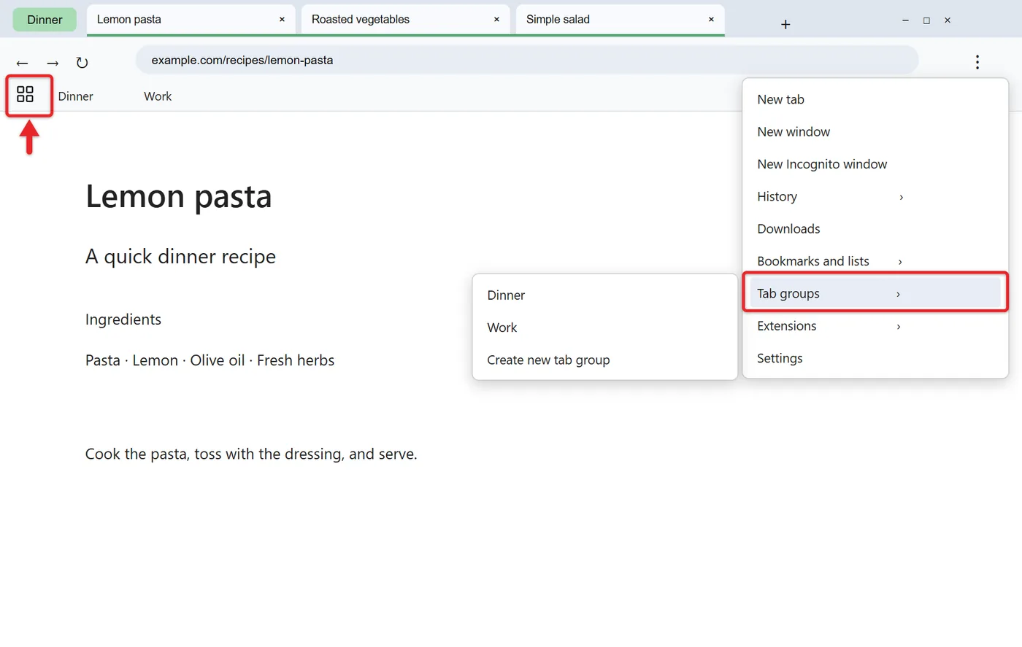Collapse the green Dinner tab group chip
Image resolution: width=1022 pixels, height=647 pixels.
(45, 20)
